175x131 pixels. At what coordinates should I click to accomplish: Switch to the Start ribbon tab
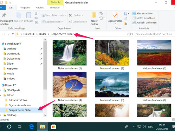tap(11, 8)
